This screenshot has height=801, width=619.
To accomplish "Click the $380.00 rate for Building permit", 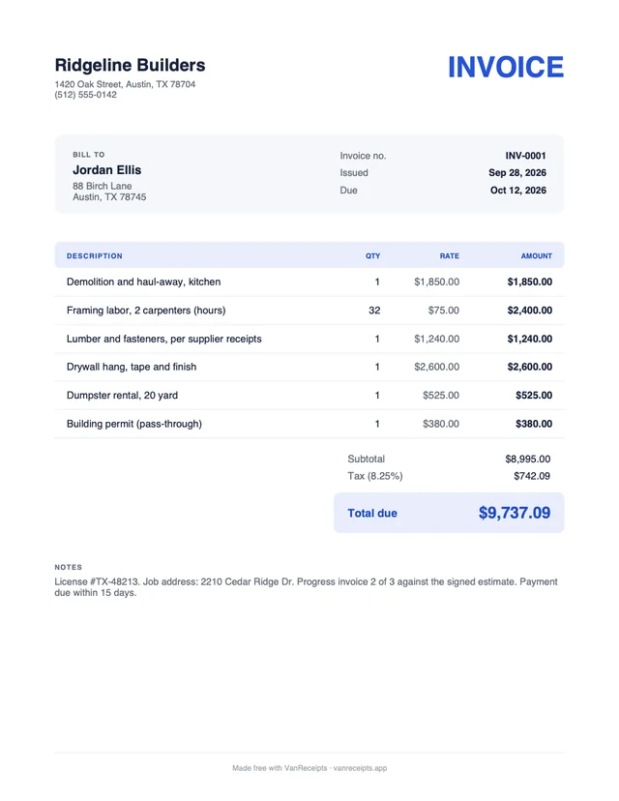I will pos(441,424).
